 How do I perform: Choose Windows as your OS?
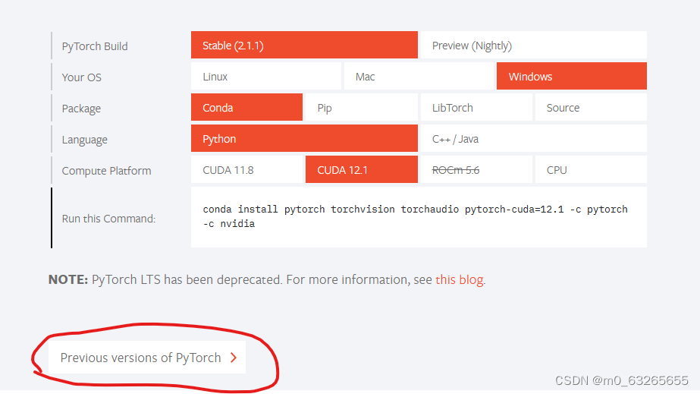click(571, 77)
